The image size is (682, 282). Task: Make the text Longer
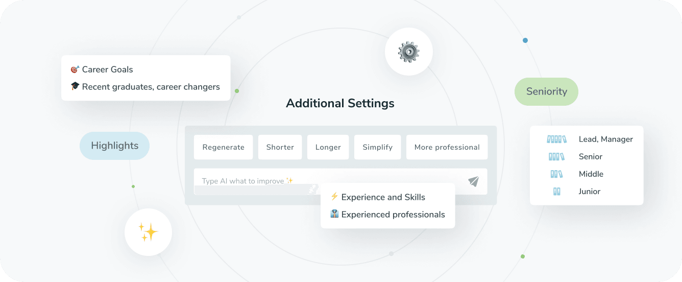tap(328, 147)
